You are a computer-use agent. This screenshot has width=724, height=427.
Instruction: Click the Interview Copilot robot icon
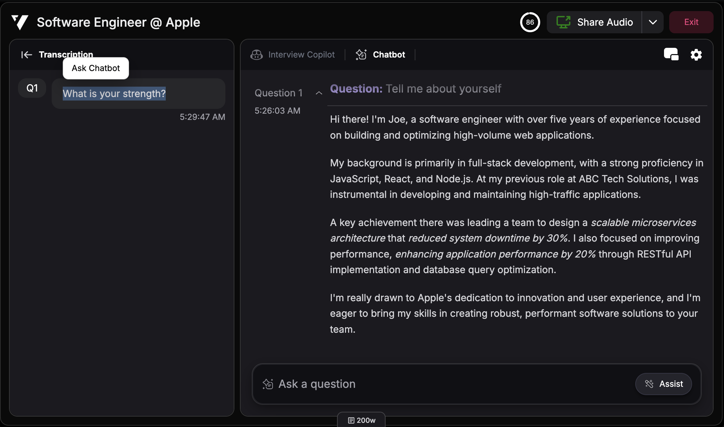click(x=256, y=54)
